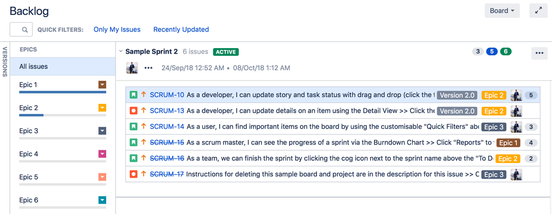Click priority arrow icon on SCRUM-14
Screen dimensions: 552x214
[143, 127]
